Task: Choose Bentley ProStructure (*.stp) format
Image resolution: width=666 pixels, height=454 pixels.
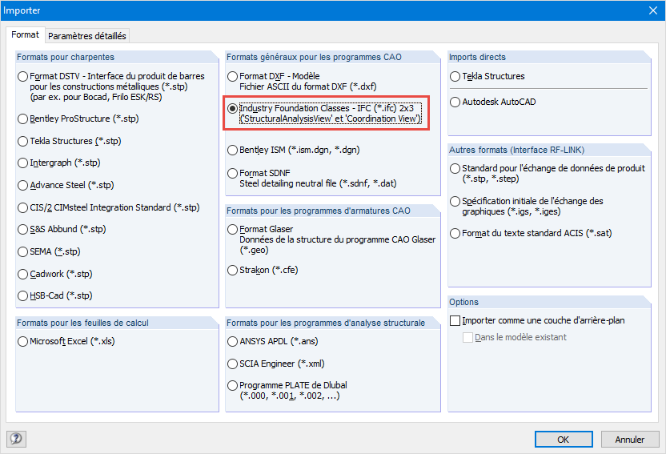Action: click(23, 119)
